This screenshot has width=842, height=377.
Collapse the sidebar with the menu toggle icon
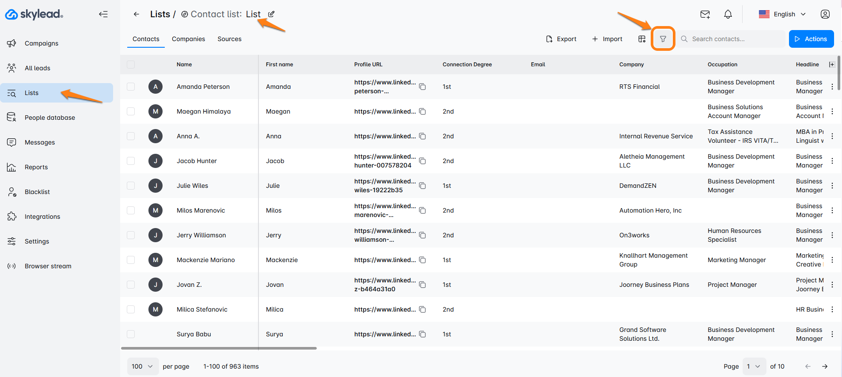coord(103,14)
